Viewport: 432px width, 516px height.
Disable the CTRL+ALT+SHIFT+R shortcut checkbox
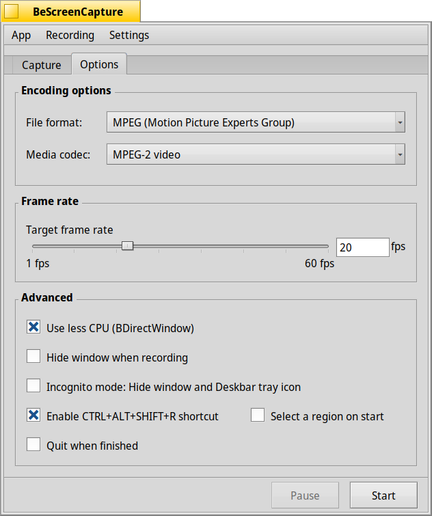click(33, 416)
